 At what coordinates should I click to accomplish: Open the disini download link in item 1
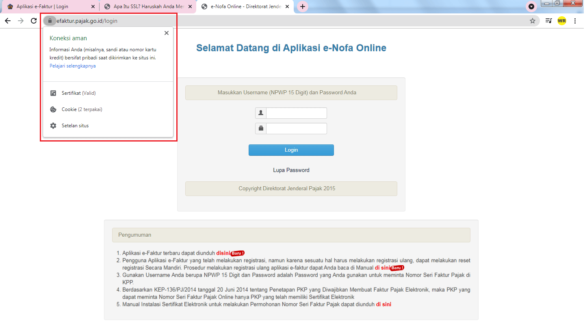[x=223, y=253]
